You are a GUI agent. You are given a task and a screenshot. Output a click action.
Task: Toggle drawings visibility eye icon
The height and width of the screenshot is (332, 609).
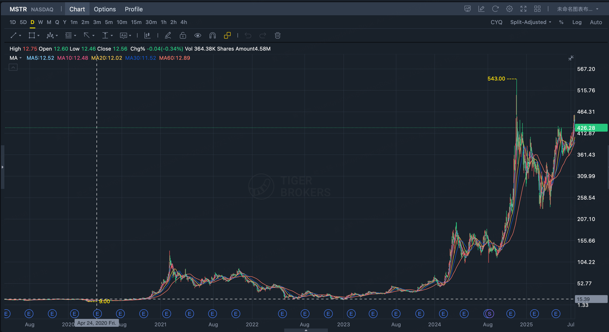[x=198, y=35]
